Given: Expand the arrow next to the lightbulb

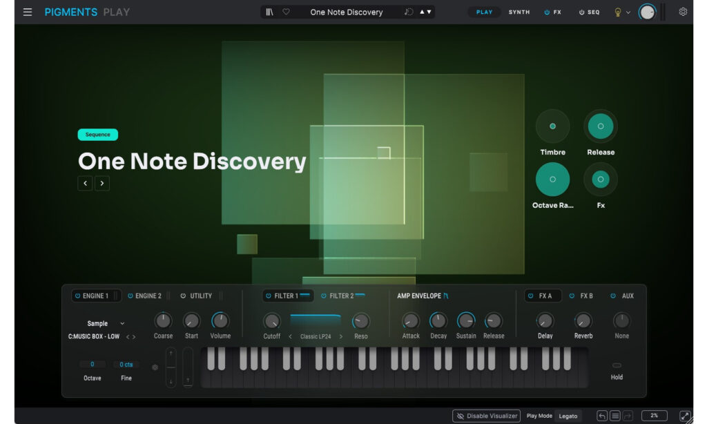Looking at the screenshot, I should (628, 12).
